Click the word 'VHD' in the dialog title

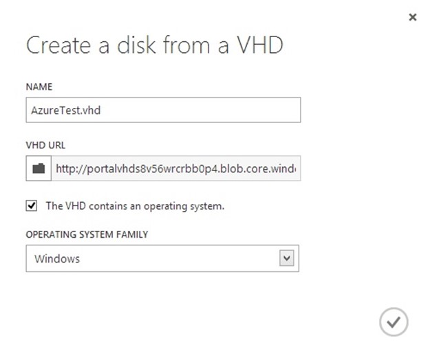click(x=259, y=45)
